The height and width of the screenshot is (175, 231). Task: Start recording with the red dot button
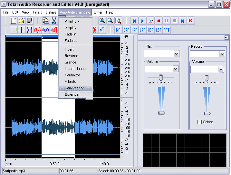click(x=159, y=21)
